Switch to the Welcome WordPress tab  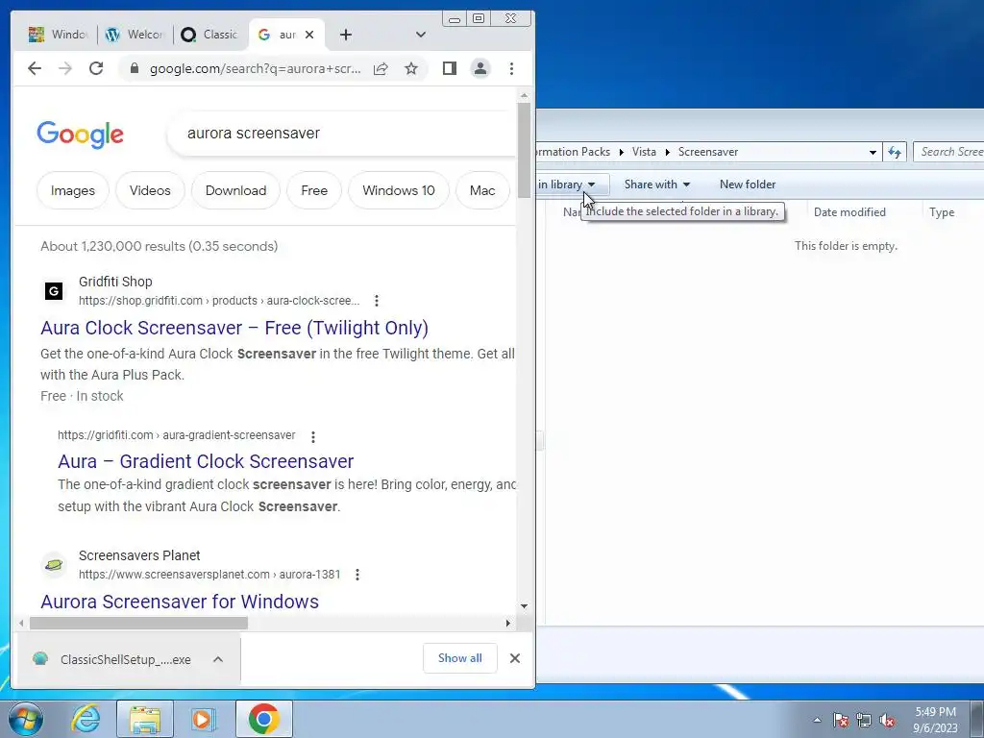(134, 35)
